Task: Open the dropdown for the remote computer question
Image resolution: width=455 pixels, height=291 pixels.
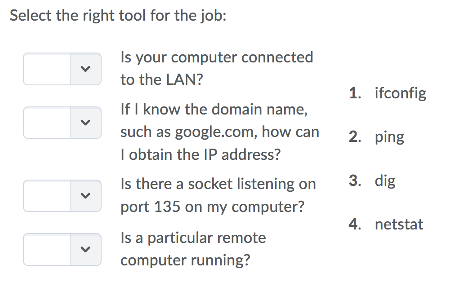Action: 62,249
